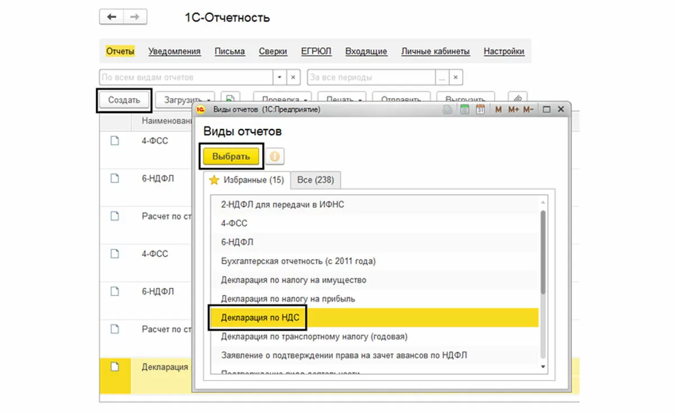Expand the Проверка dropdown button

point(306,100)
